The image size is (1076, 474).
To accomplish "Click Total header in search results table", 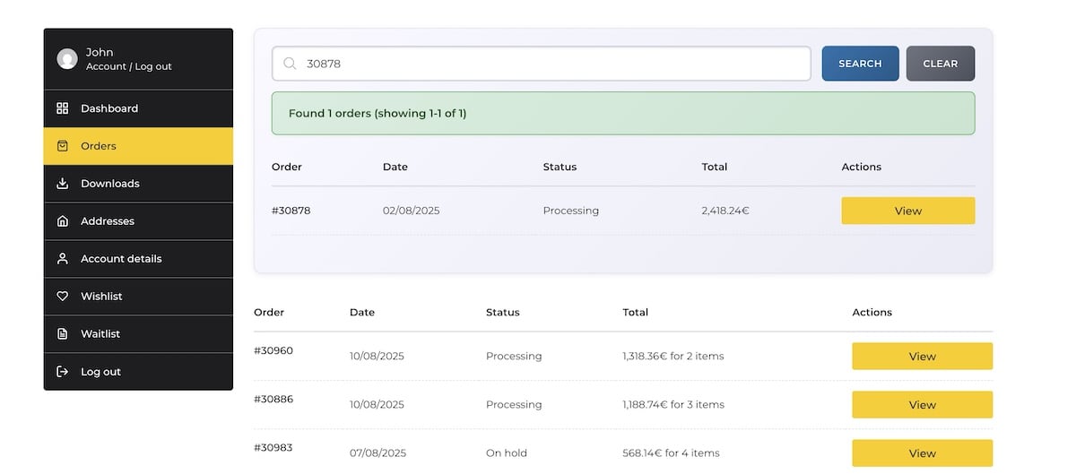I will tap(715, 167).
